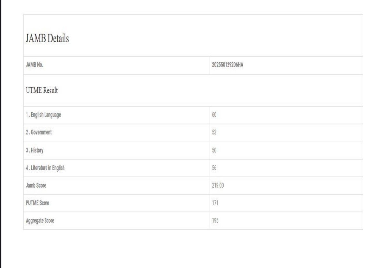Click the JAMB number 202550129206HA
383x268 pixels.
point(228,65)
